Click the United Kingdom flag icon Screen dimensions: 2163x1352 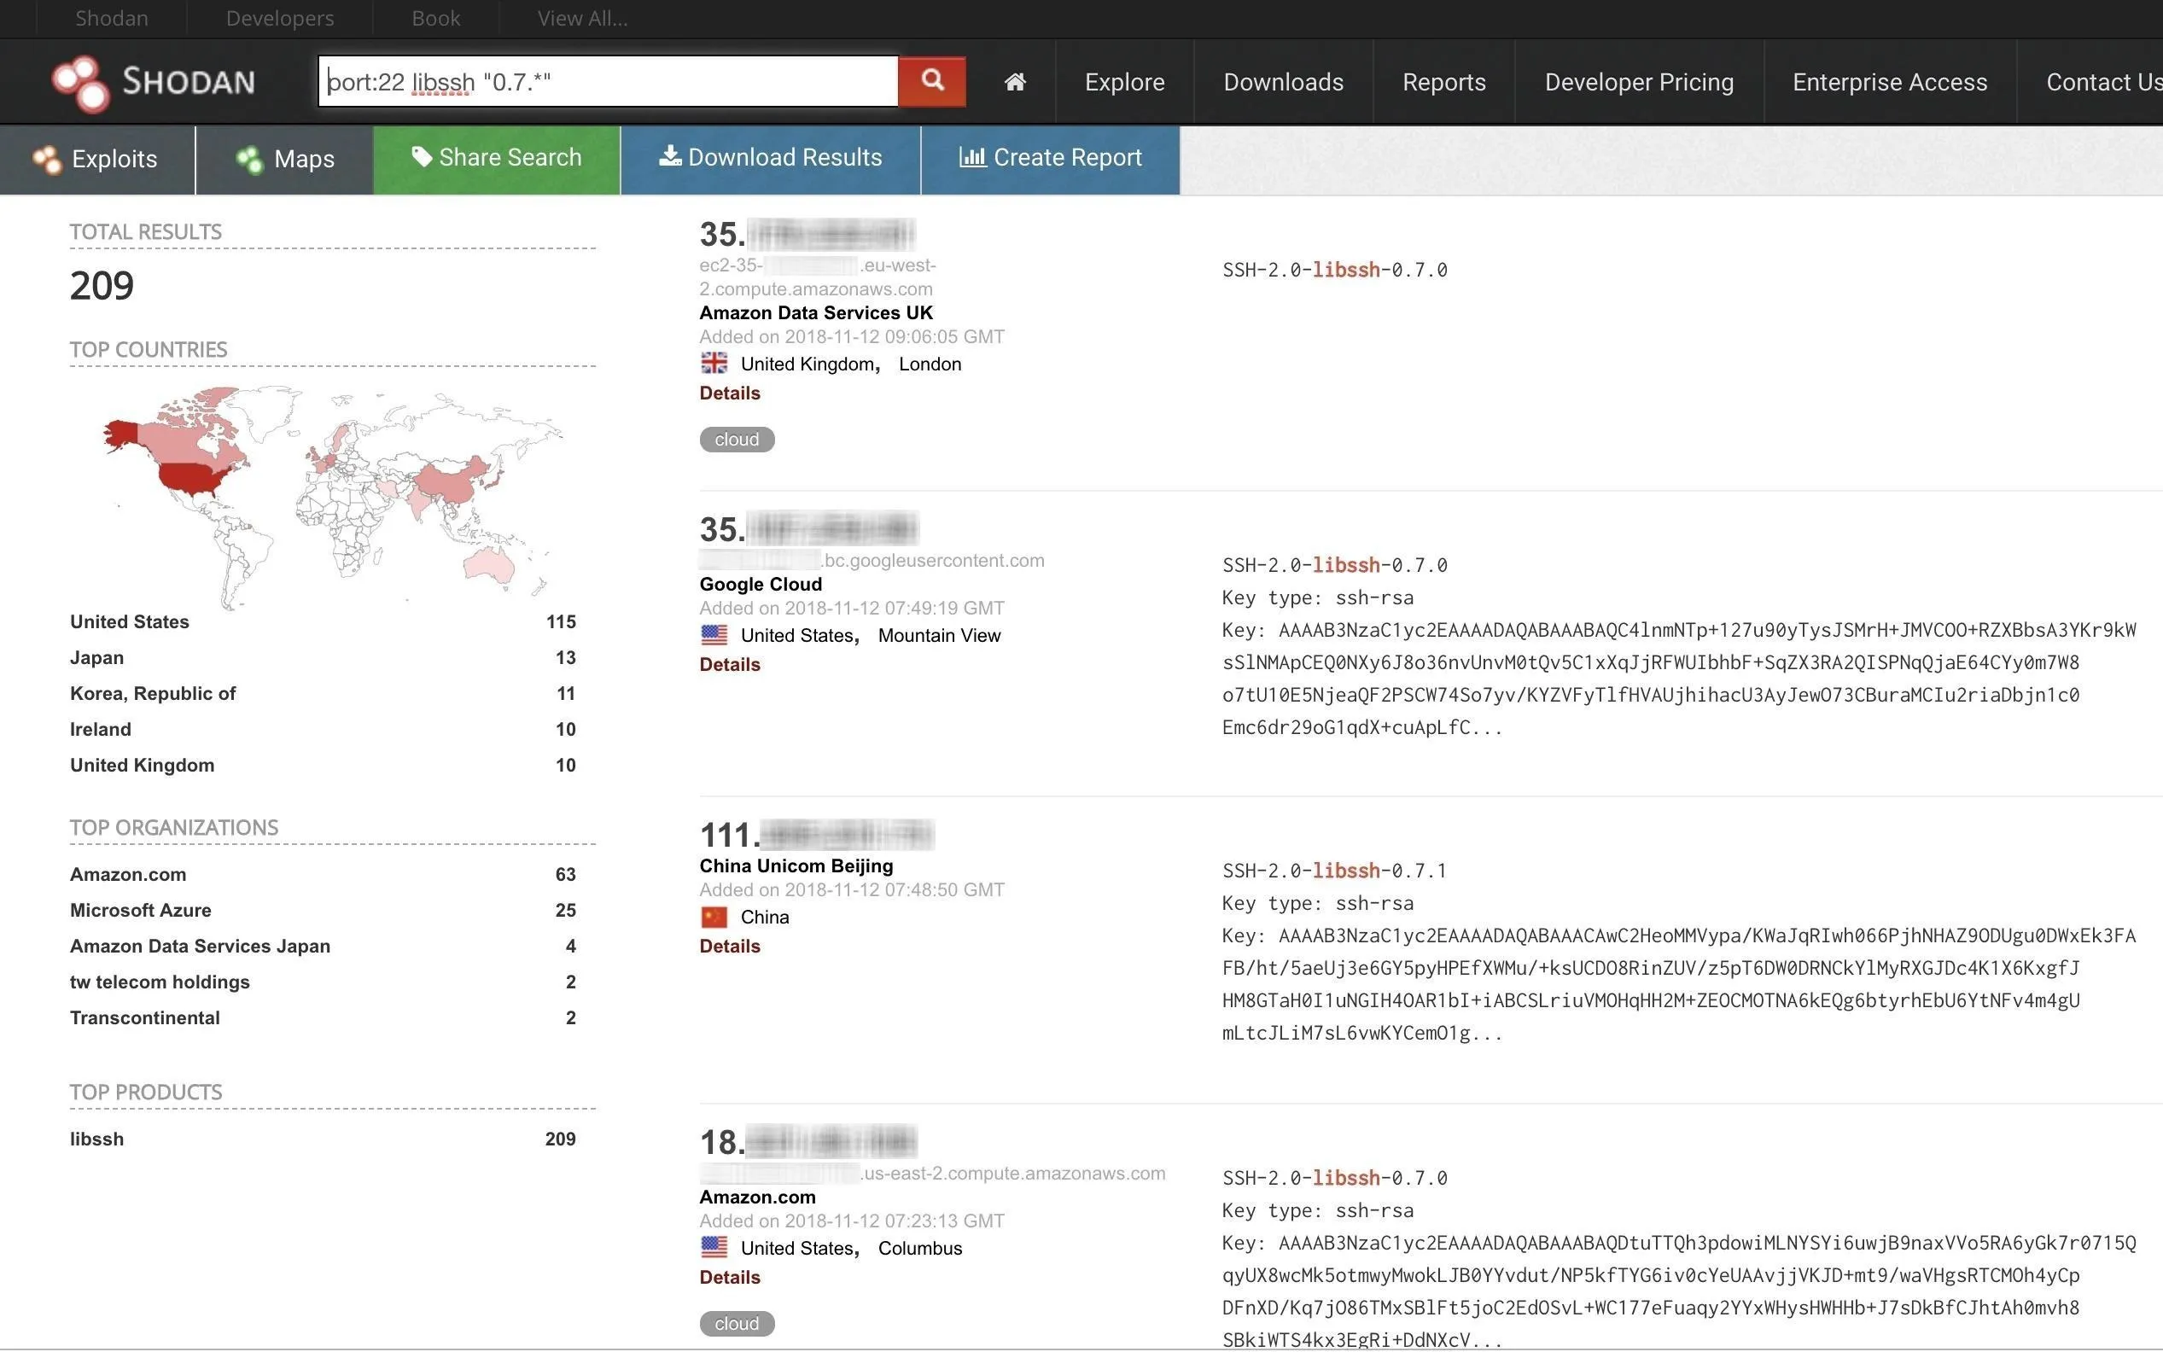click(x=714, y=363)
